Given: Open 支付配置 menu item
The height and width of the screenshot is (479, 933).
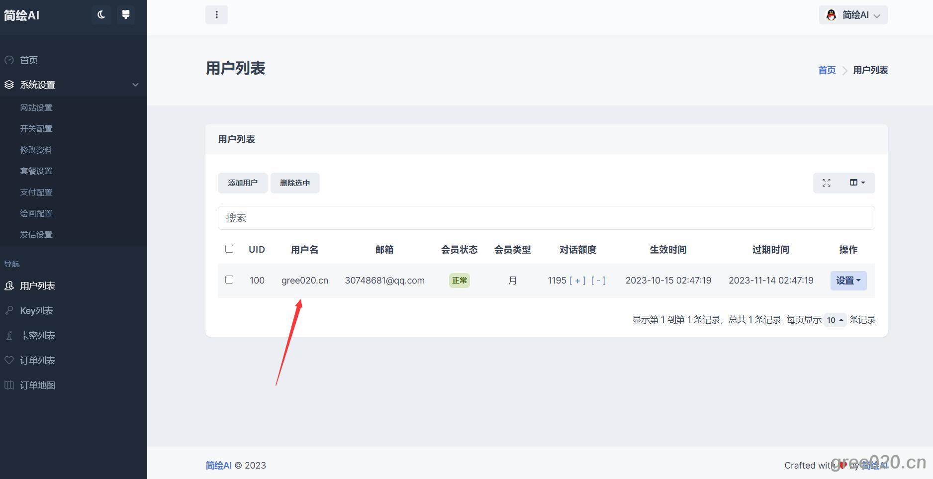Looking at the screenshot, I should pyautogui.click(x=36, y=192).
